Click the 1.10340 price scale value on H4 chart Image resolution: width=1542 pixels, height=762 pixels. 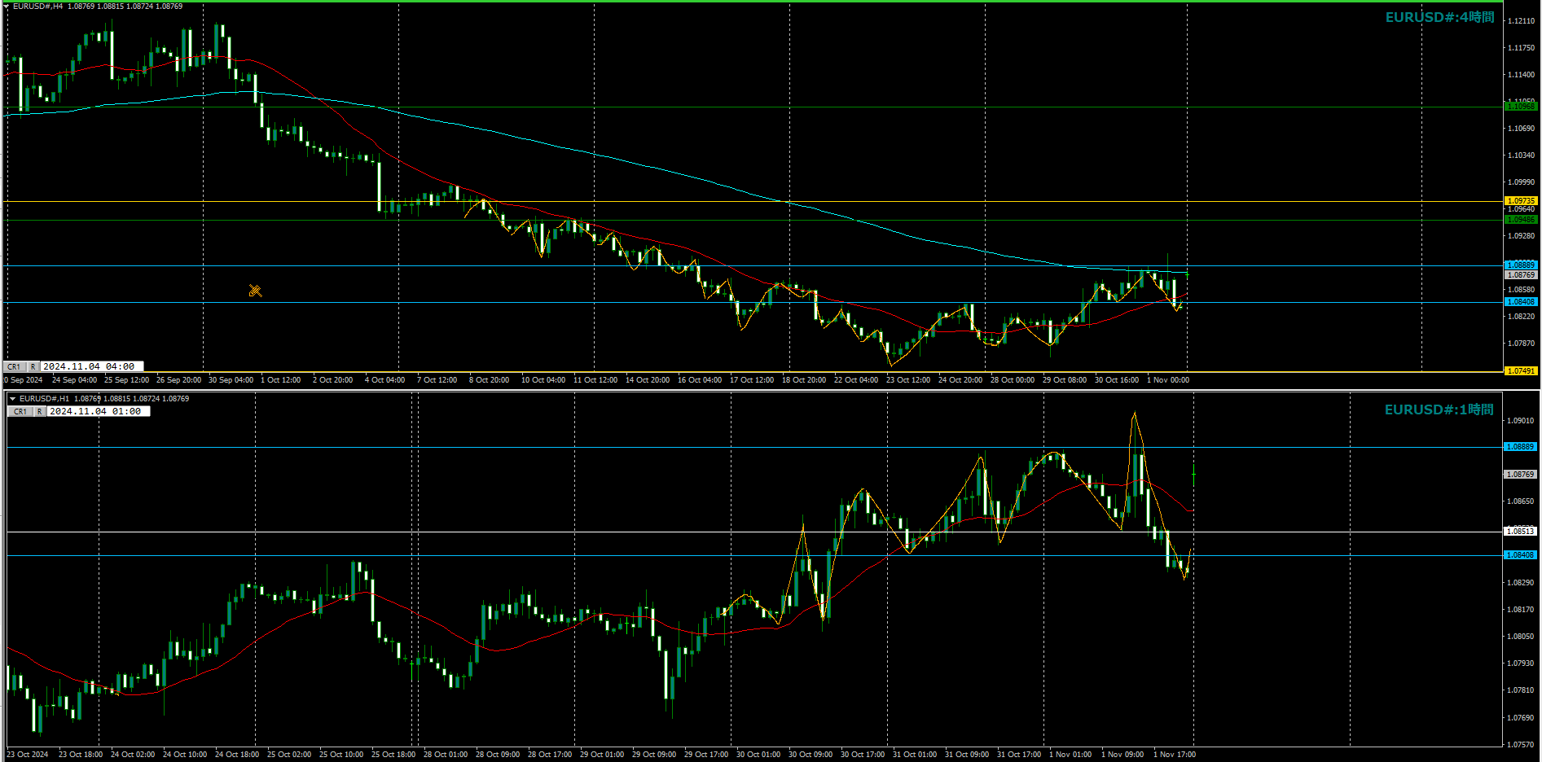(1521, 155)
